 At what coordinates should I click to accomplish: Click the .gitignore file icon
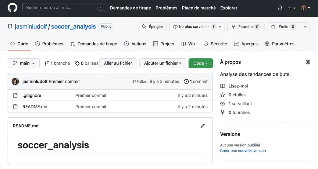click(16, 95)
